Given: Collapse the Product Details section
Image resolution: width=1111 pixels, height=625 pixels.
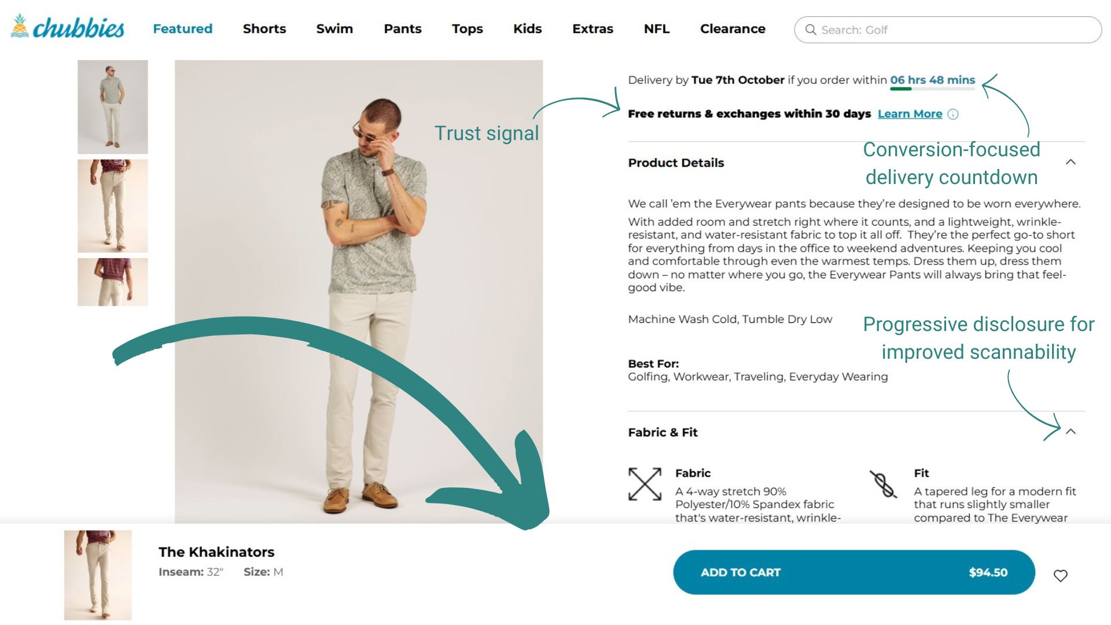Looking at the screenshot, I should [x=1070, y=162].
